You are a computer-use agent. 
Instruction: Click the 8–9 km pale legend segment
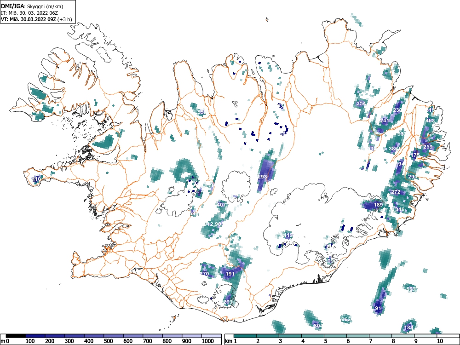point(403,336)
